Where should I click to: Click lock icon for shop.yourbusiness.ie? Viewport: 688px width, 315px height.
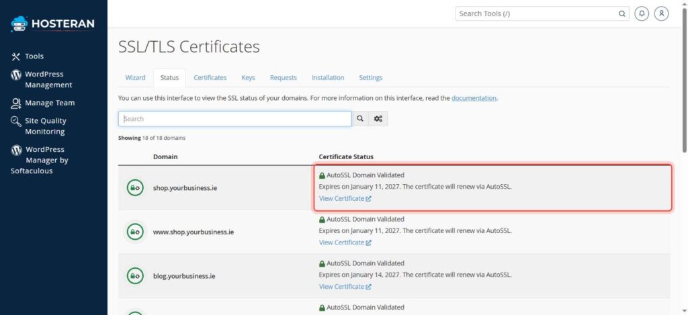(x=135, y=188)
